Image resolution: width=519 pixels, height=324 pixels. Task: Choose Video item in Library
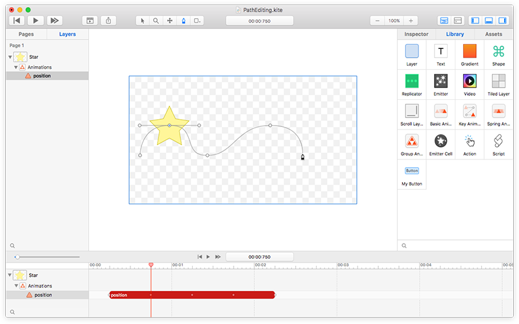(x=470, y=85)
